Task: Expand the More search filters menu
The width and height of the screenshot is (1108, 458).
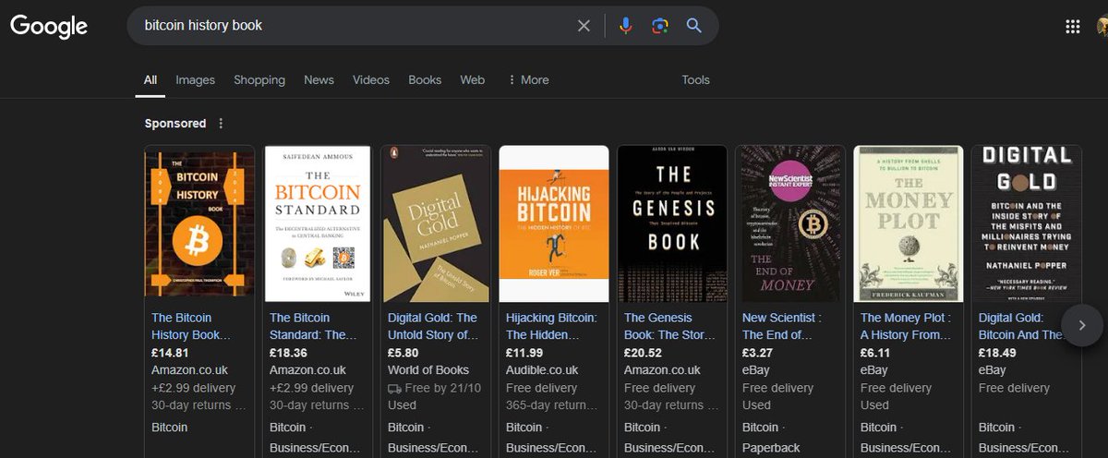Action: coord(528,79)
